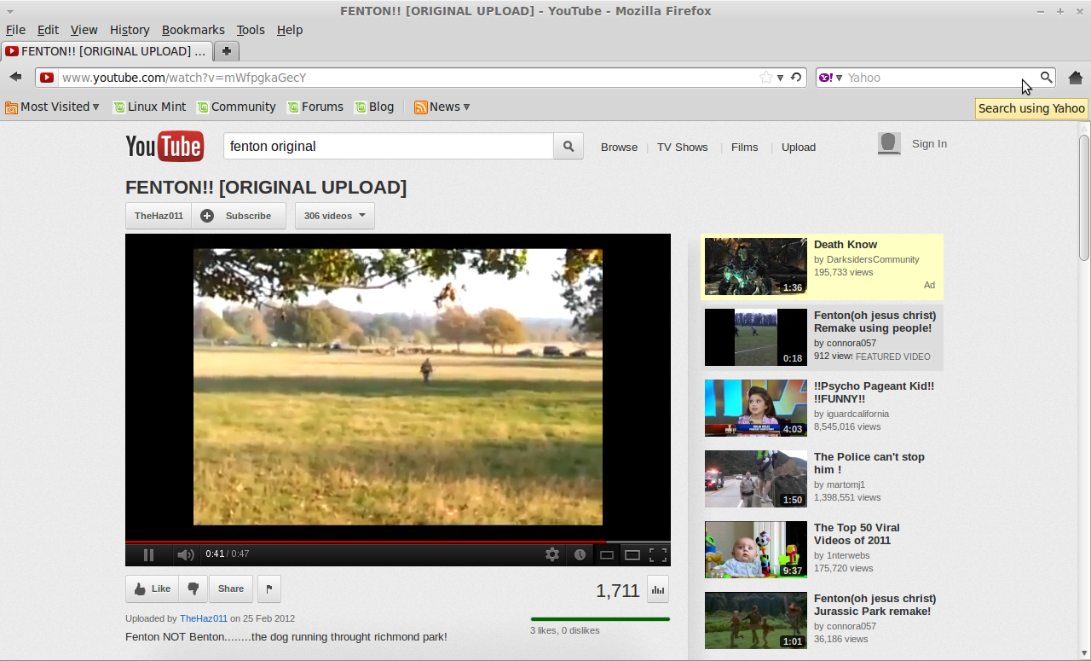Image resolution: width=1091 pixels, height=661 pixels.
Task: Open the View menu
Action: 84,30
